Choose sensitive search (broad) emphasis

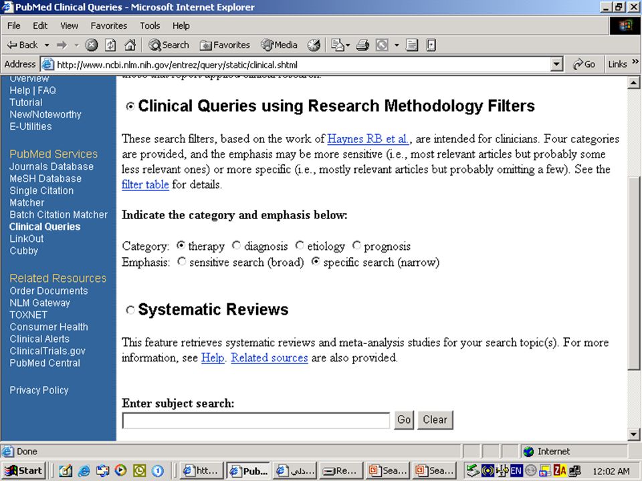(x=181, y=261)
